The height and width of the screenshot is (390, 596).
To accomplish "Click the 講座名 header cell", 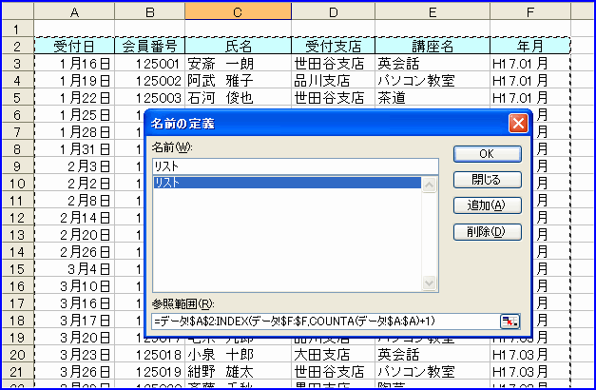I will point(433,46).
